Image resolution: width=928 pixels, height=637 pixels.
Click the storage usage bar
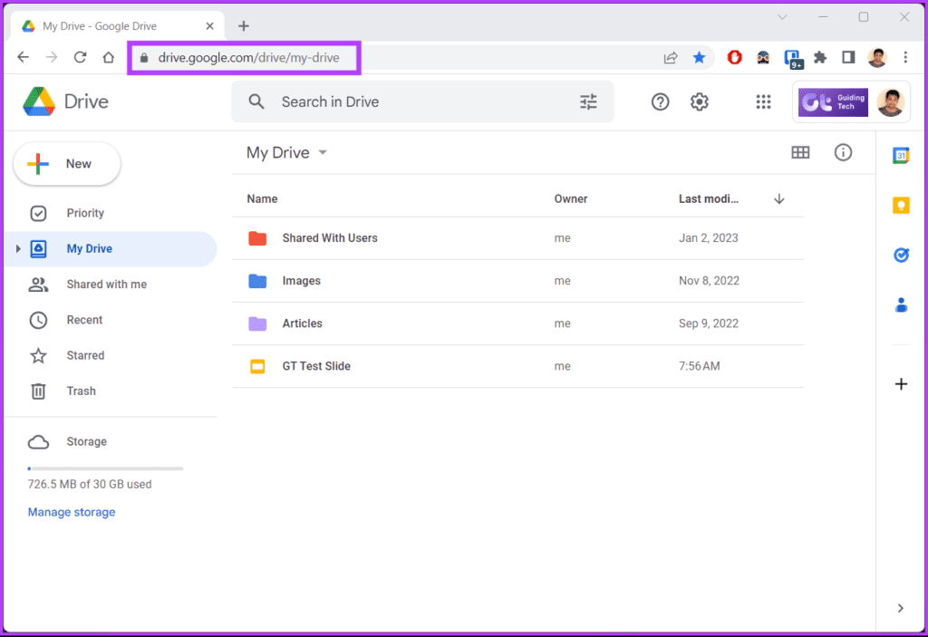point(105,468)
